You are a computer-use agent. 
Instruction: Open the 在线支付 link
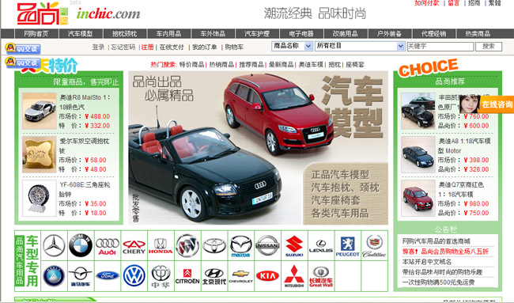[x=172, y=47]
